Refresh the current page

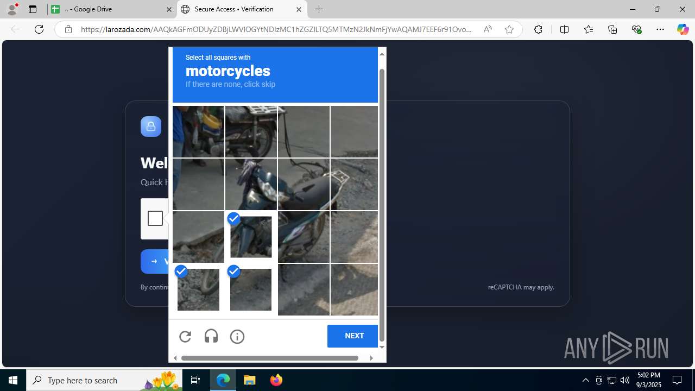click(39, 29)
